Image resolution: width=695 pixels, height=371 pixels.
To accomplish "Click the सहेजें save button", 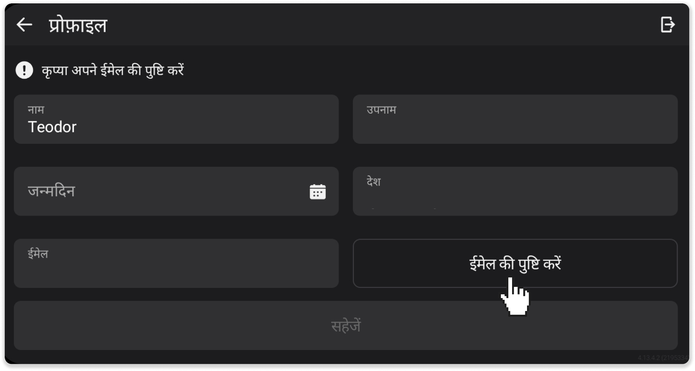I will (346, 326).
